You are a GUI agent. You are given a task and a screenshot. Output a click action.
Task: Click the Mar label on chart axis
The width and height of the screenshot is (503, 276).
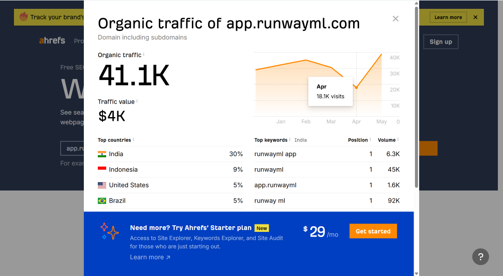331,122
